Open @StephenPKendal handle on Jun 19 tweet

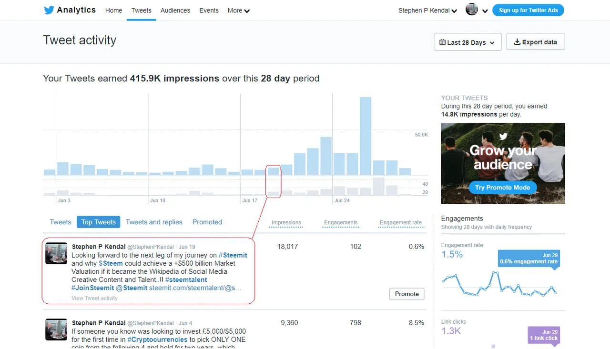coord(151,247)
